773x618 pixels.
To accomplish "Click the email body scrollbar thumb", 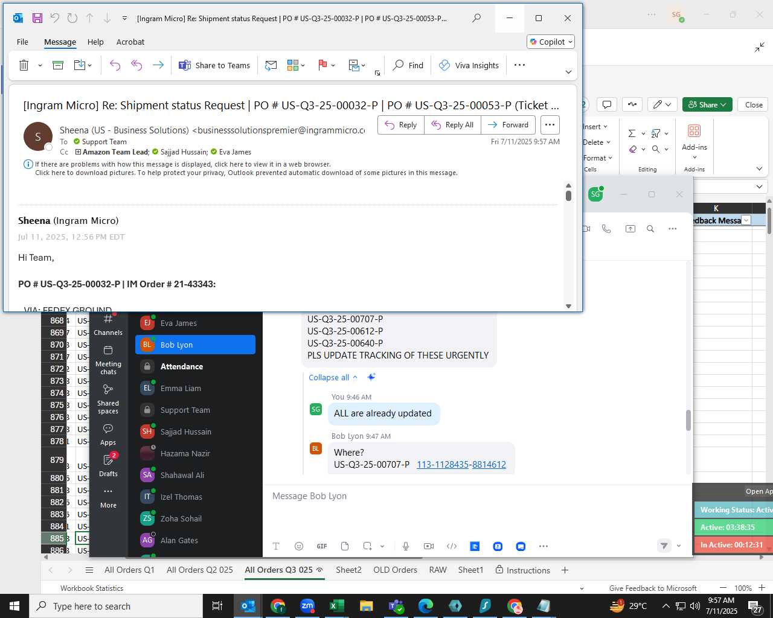I will click(x=568, y=196).
